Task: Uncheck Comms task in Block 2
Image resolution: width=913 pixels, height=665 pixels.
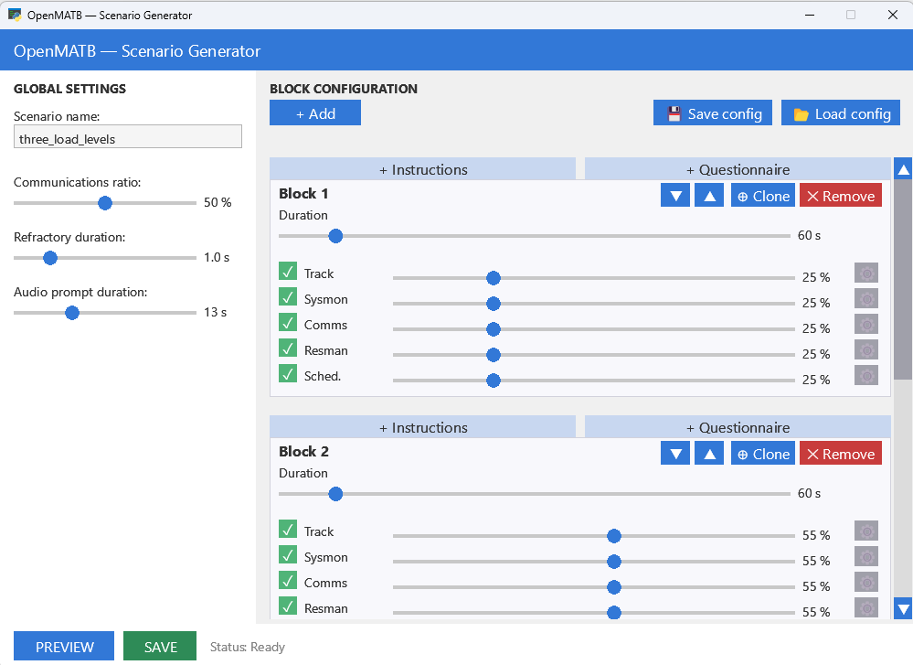Action: point(288,581)
